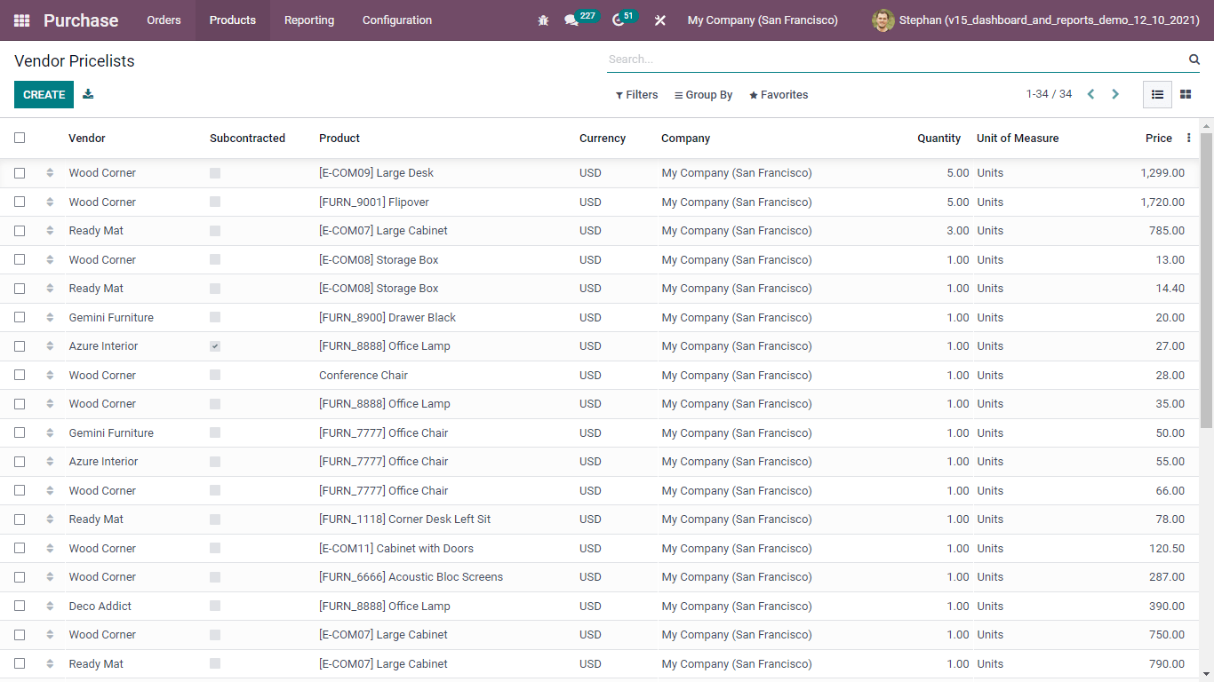Sort by Price column header
This screenshot has width=1214, height=682.
coord(1159,139)
